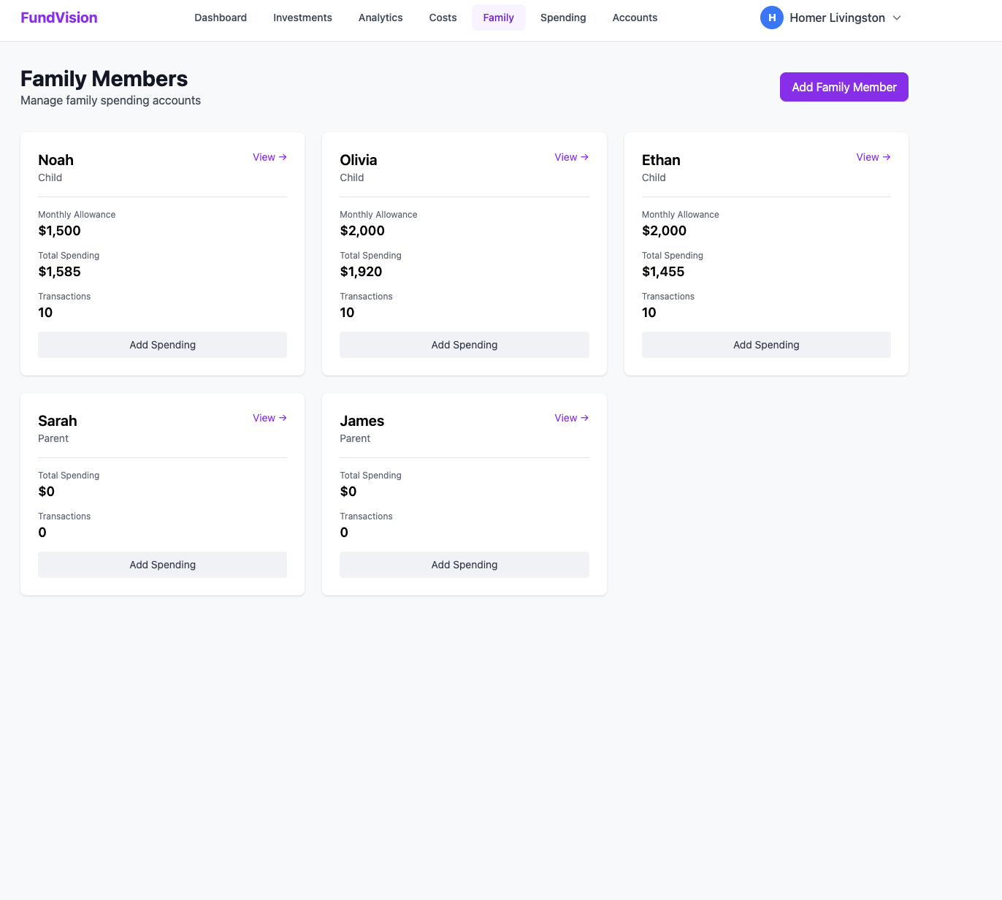Navigate to Spending tab
This screenshot has width=1002, height=900.
pyautogui.click(x=563, y=18)
